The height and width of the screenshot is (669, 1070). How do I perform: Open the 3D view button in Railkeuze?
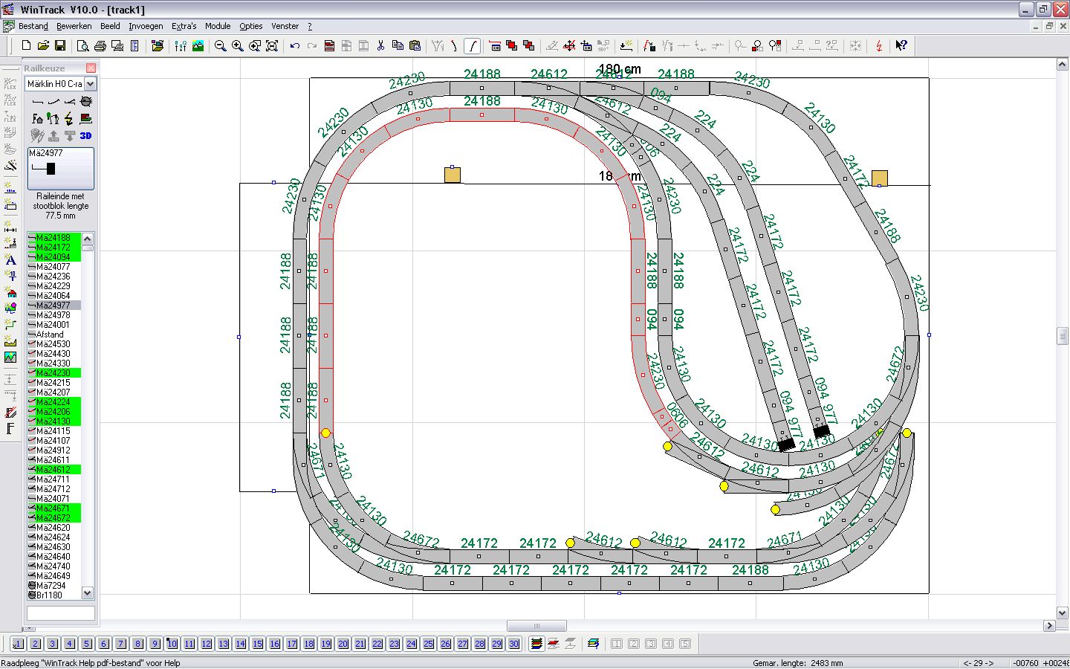(85, 135)
